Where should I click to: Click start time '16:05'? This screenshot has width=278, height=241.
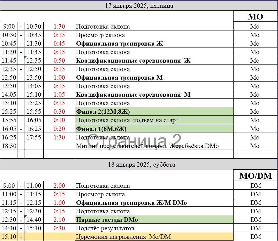(x=9, y=129)
